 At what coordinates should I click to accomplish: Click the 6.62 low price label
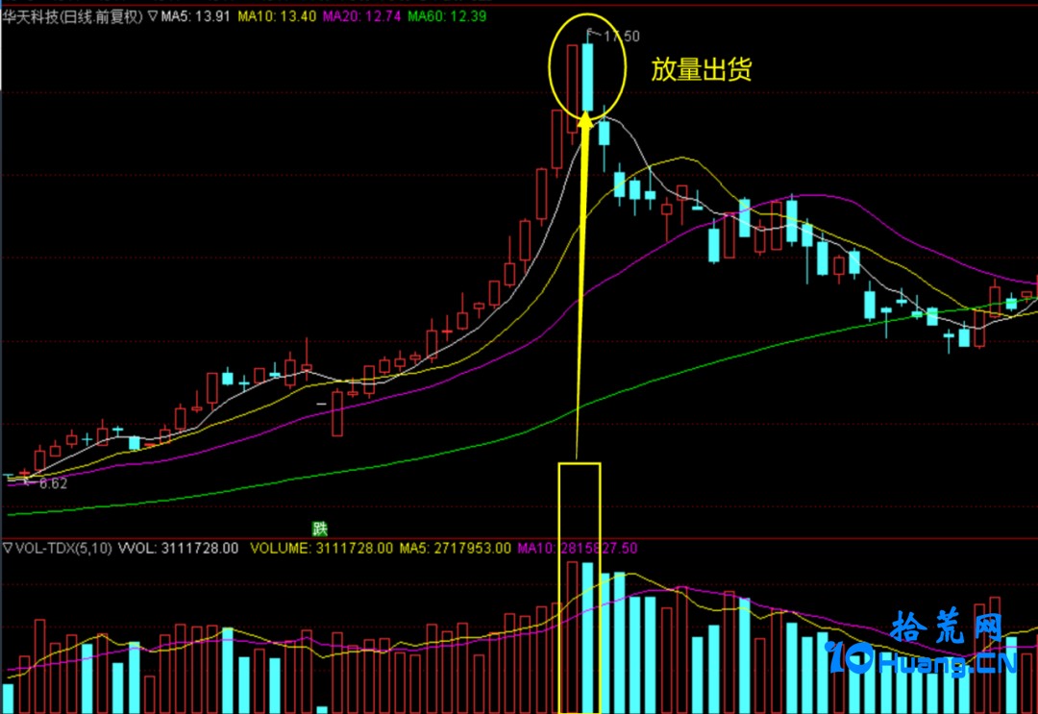coord(53,483)
